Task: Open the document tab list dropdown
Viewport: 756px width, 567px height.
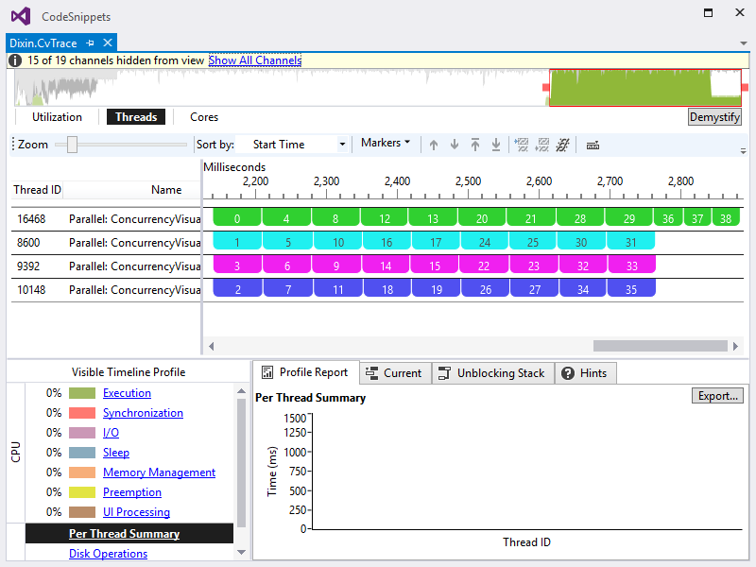Action: click(x=744, y=43)
